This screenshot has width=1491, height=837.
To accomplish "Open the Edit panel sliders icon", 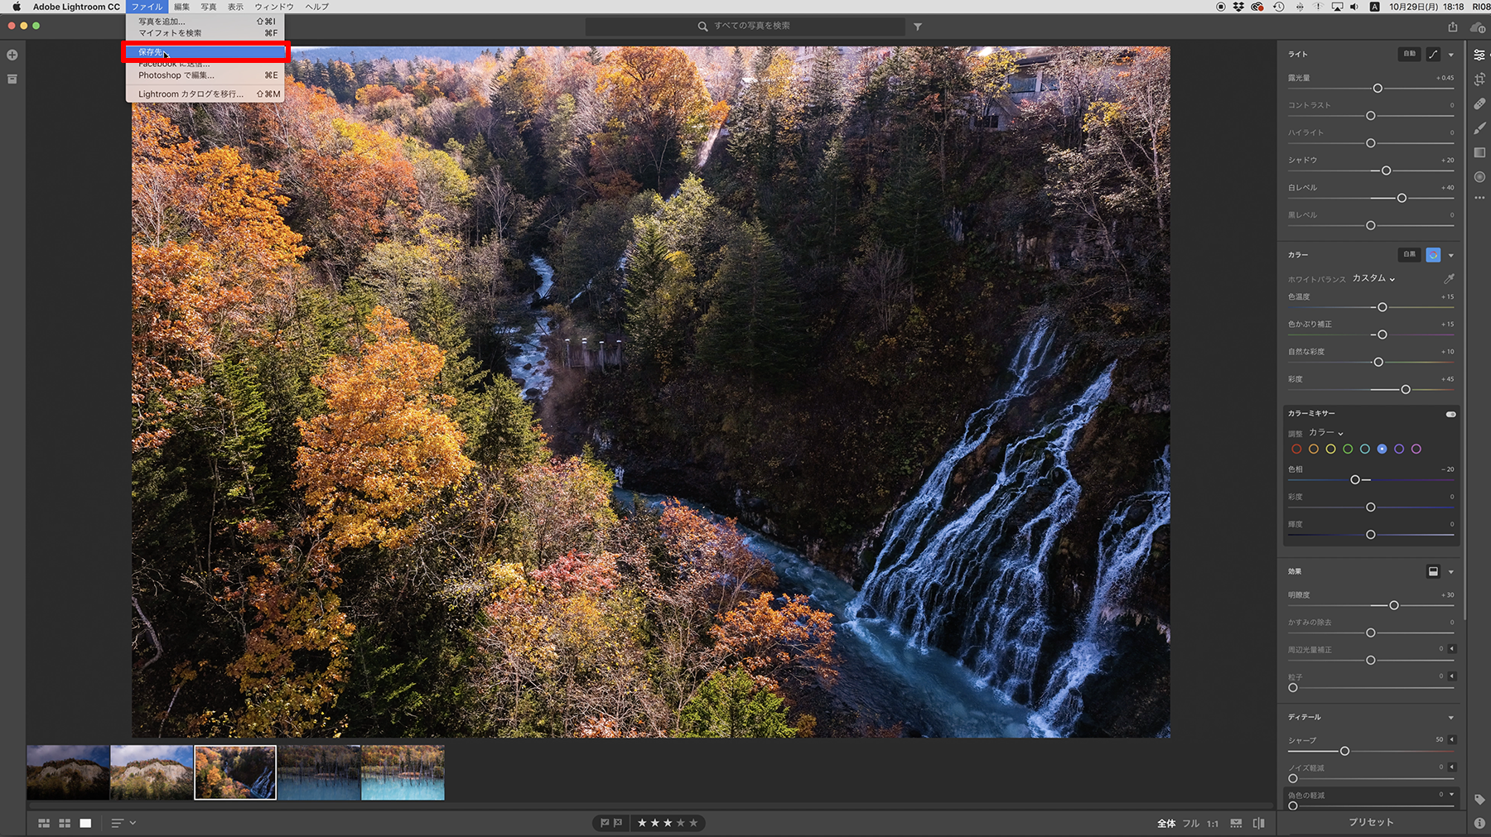I will (x=1479, y=55).
